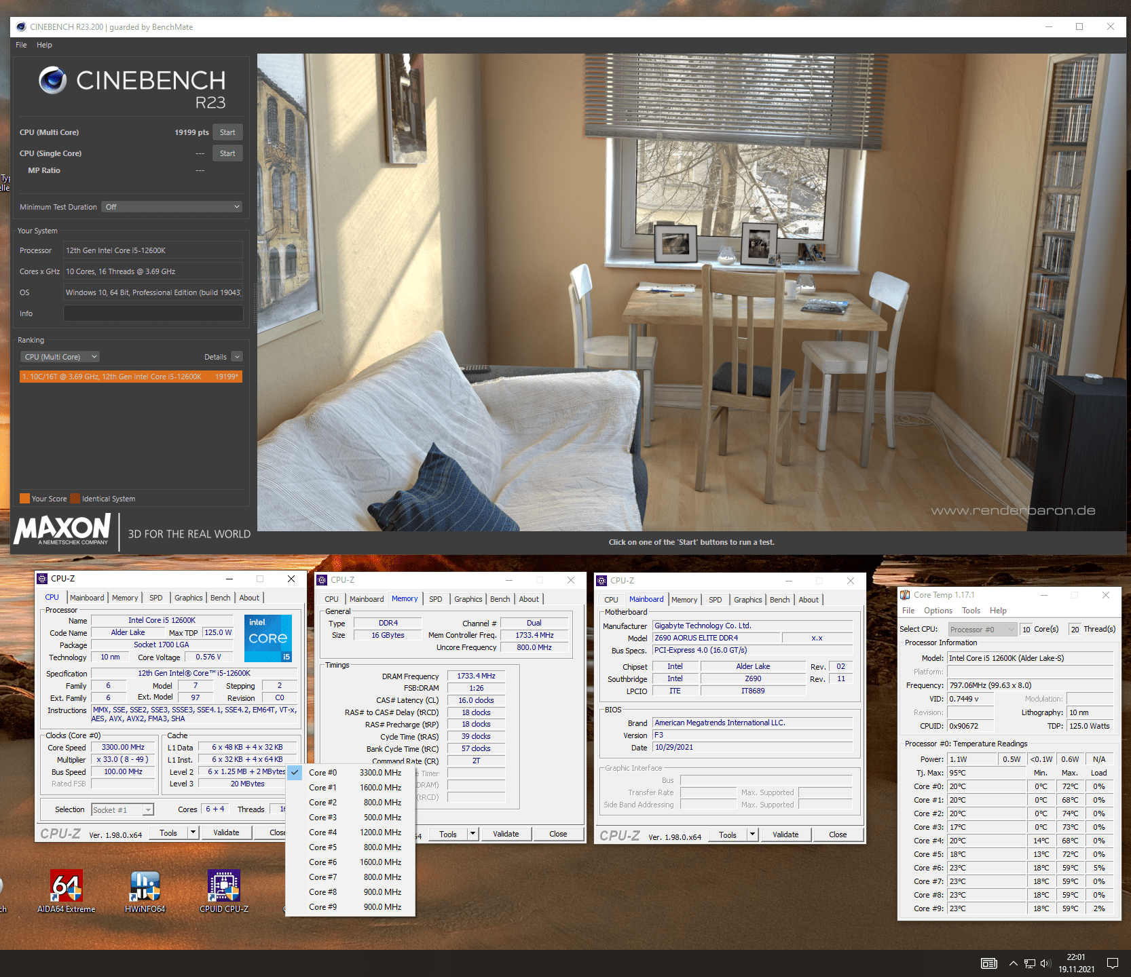Click the Cinebench title bar app icon
1131x977 pixels.
coord(21,27)
